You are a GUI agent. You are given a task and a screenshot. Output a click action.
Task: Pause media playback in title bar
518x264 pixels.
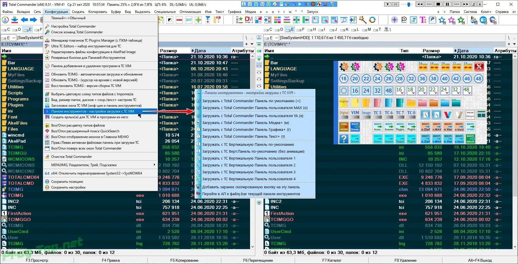pyautogui.click(x=447, y=4)
